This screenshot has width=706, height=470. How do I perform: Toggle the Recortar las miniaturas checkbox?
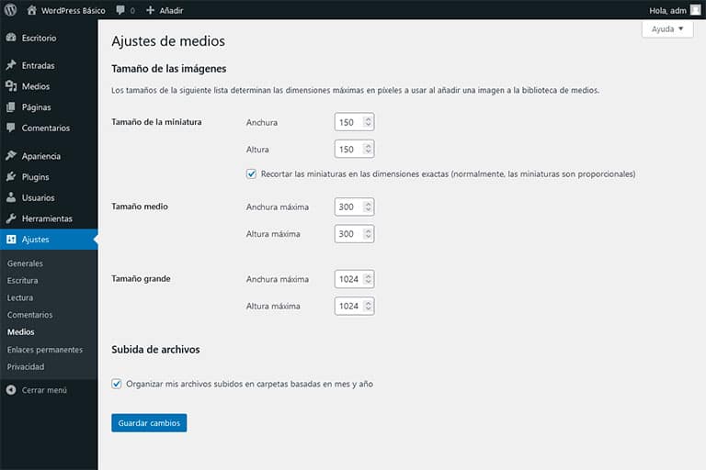pyautogui.click(x=251, y=173)
